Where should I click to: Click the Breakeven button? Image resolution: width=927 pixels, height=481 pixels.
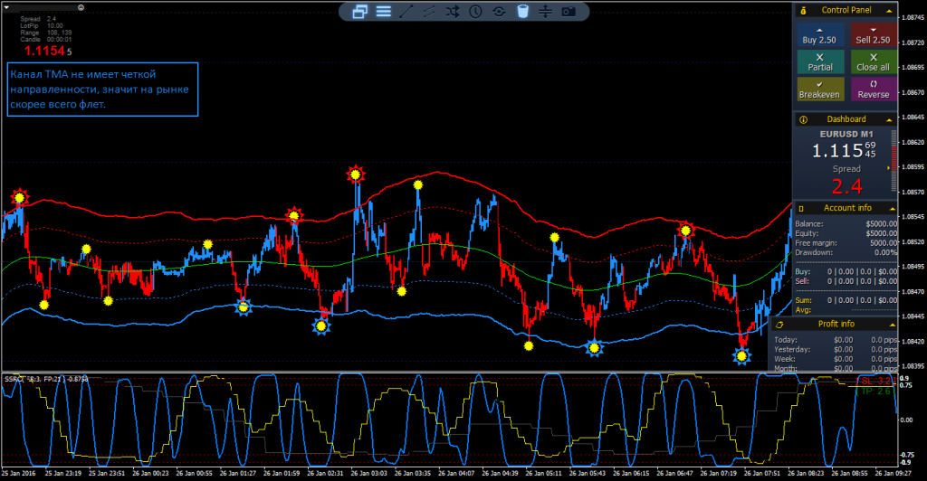click(x=820, y=89)
